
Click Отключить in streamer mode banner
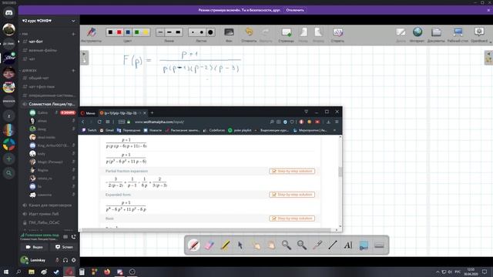[x=295, y=10]
